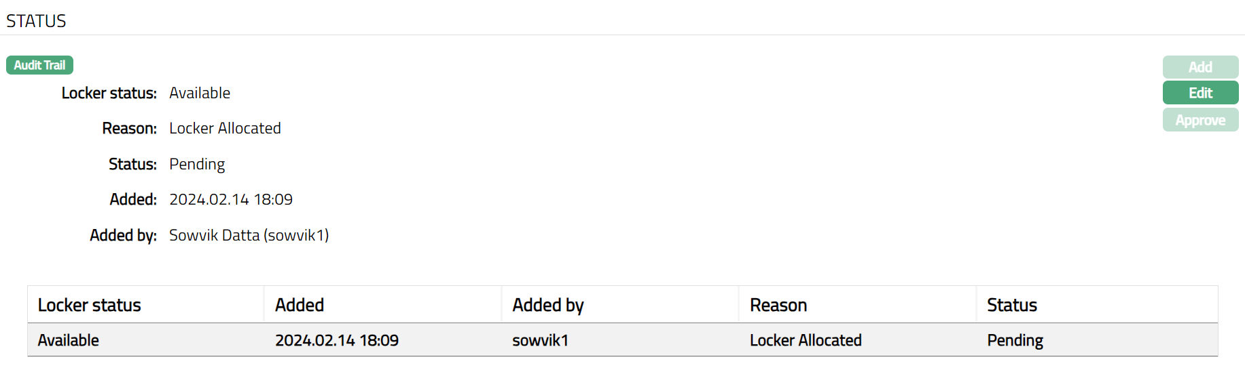Click the Status column header
The width and height of the screenshot is (1245, 372).
pos(1012,305)
